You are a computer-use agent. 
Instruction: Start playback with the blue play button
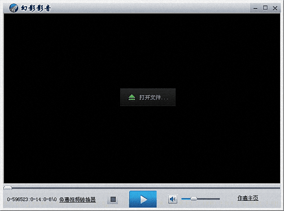(x=143, y=199)
